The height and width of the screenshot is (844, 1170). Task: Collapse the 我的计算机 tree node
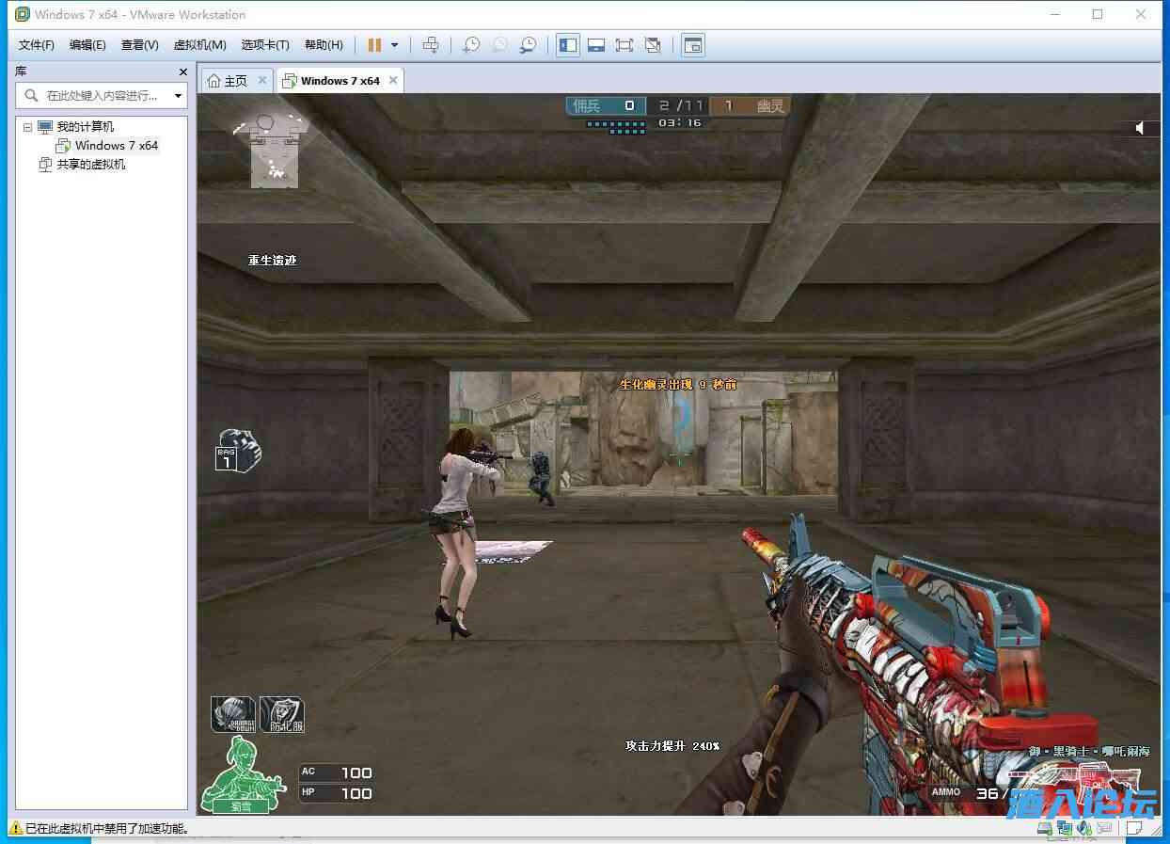pos(27,127)
